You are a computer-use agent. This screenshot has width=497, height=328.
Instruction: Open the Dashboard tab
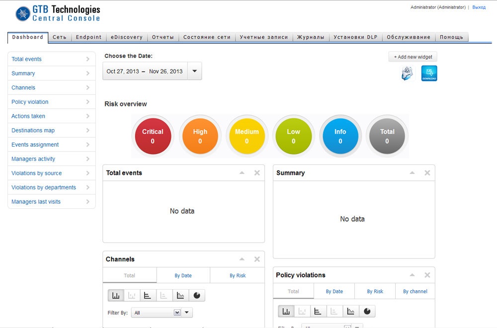(27, 37)
